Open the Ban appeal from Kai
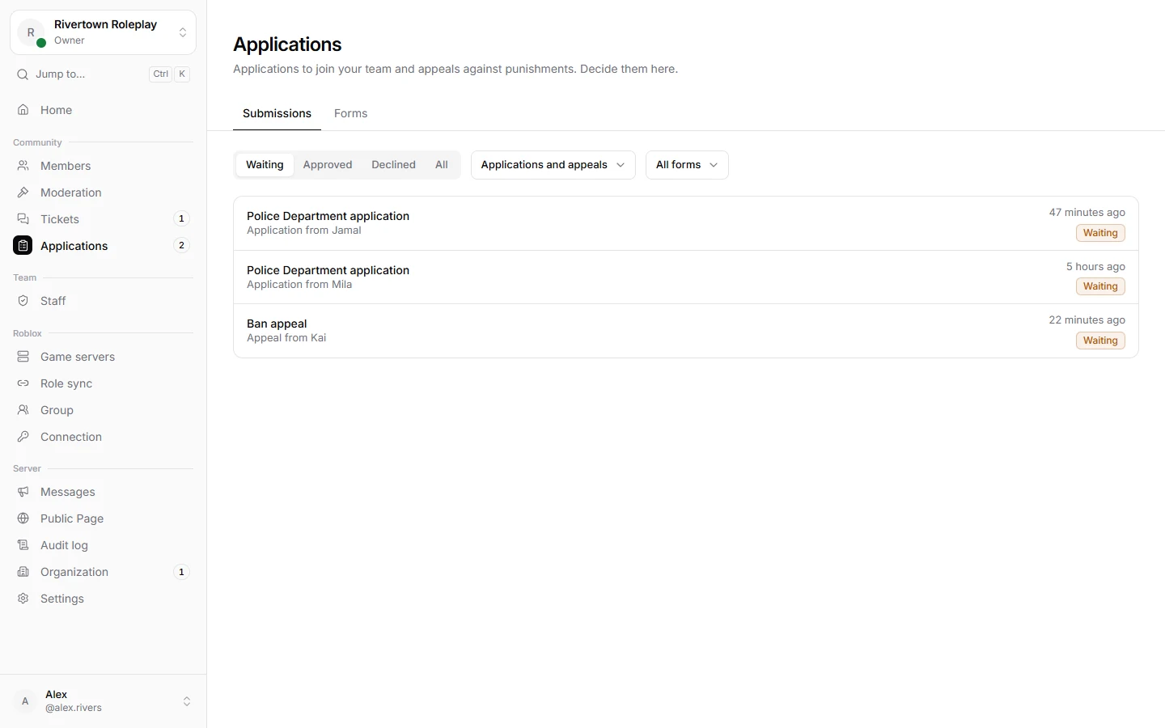The image size is (1165, 728). click(686, 331)
